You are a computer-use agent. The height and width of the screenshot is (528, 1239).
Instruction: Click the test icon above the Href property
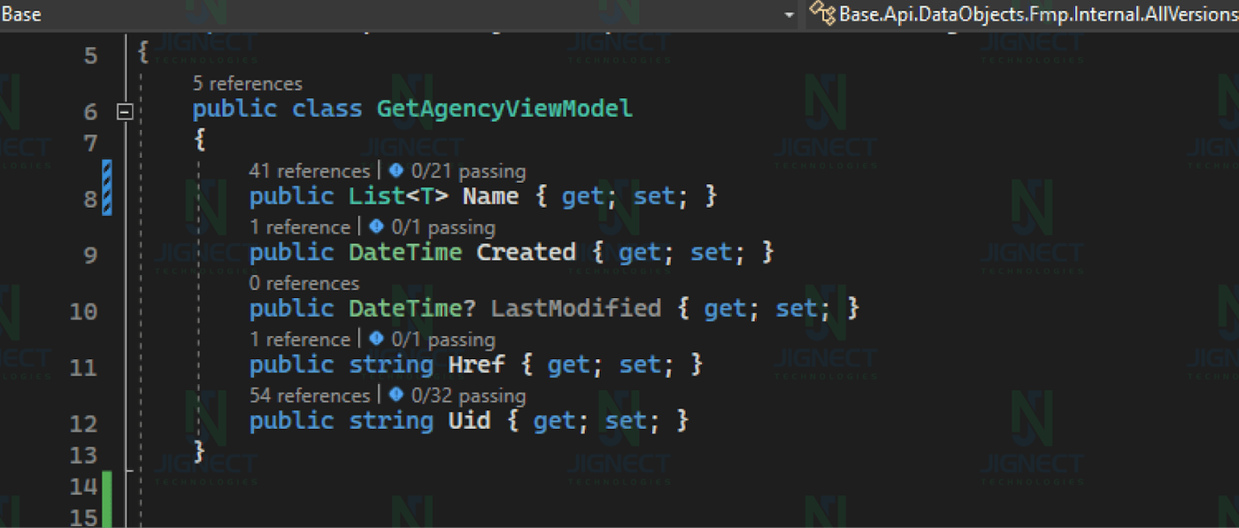click(x=376, y=339)
